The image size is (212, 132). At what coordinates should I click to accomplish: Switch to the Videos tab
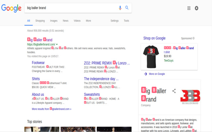pyautogui.click(x=77, y=21)
